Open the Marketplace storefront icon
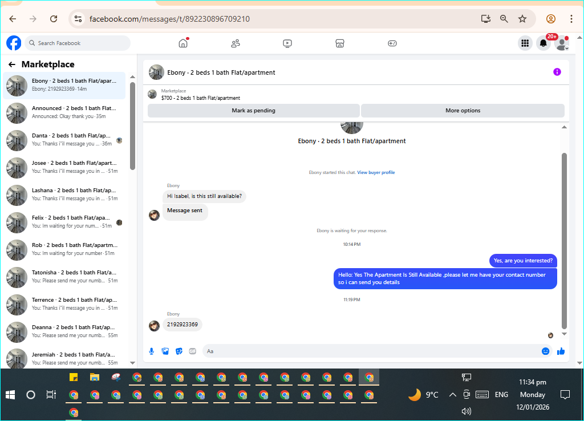Viewport: 584px width, 421px height. pos(340,43)
